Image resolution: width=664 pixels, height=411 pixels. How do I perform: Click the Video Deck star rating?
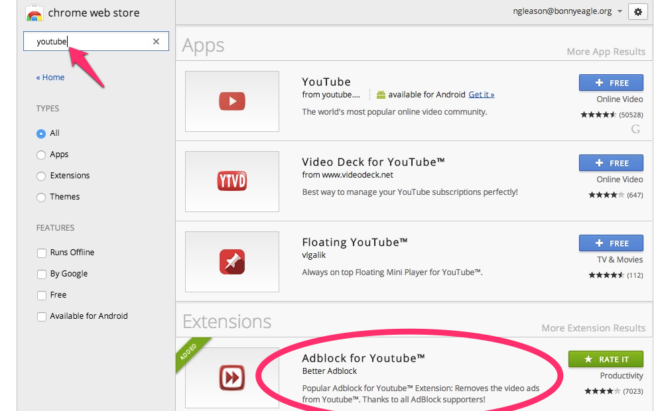pyautogui.click(x=606, y=195)
